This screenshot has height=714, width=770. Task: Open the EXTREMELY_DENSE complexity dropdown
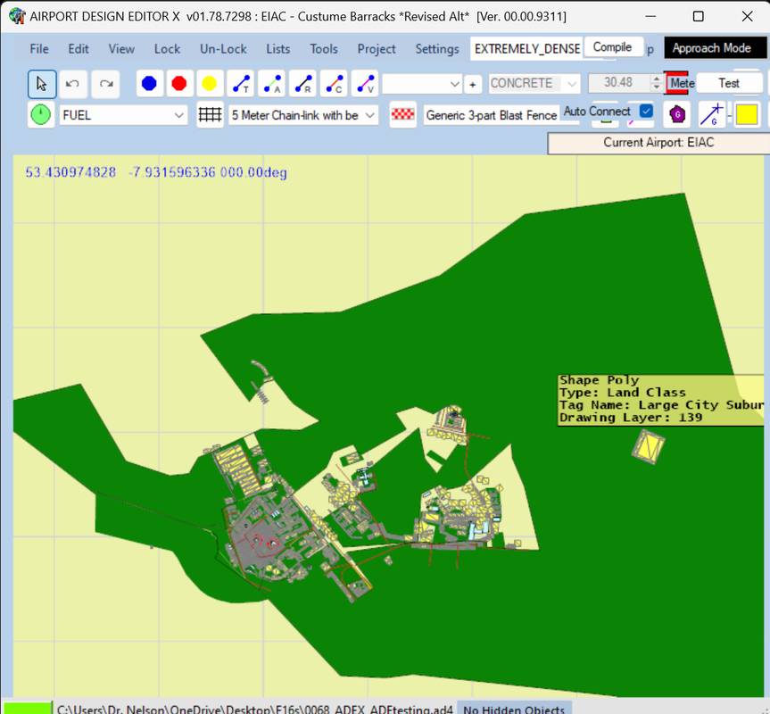[527, 48]
